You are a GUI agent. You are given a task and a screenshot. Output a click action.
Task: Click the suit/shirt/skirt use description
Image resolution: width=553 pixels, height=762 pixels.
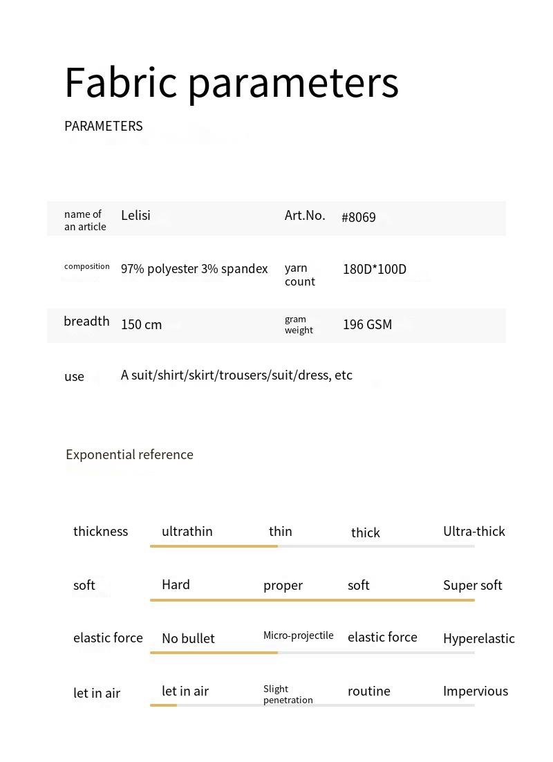click(236, 375)
